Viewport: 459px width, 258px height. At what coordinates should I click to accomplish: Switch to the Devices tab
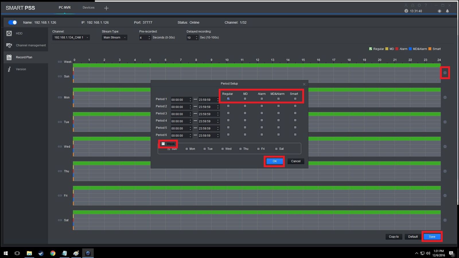point(88,7)
